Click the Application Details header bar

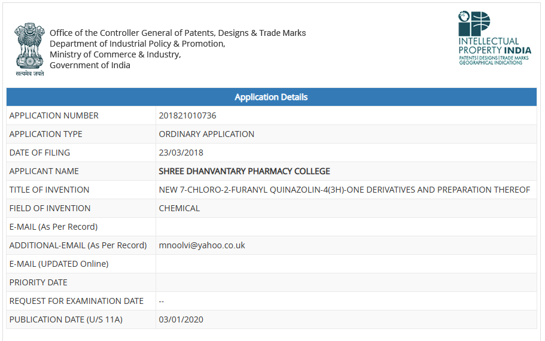point(271,97)
